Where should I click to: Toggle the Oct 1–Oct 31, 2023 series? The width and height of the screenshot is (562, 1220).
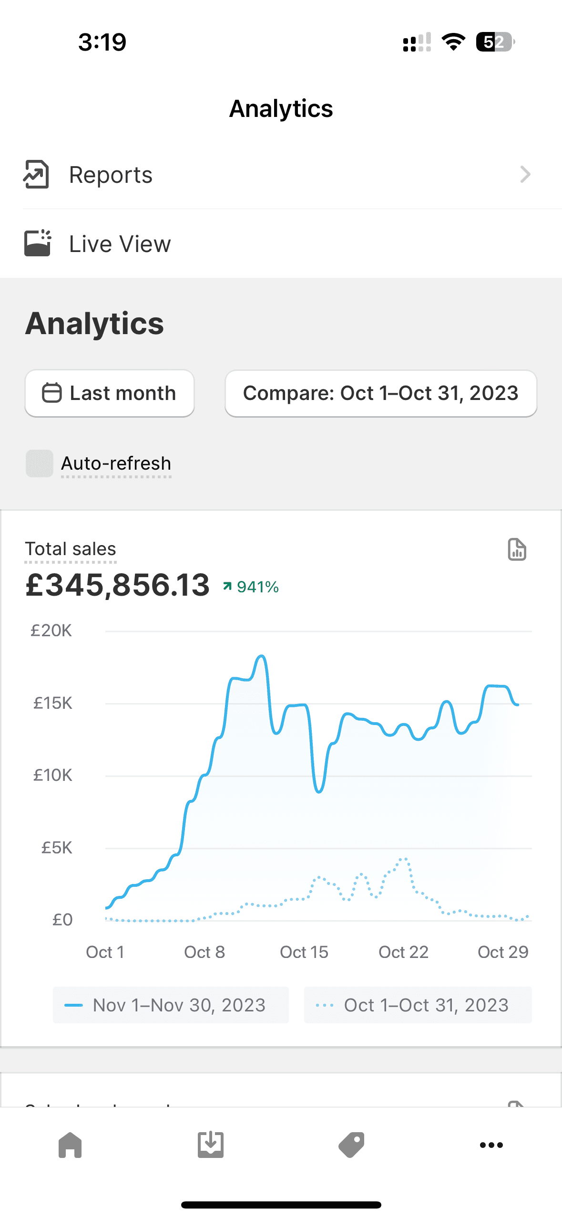point(418,1005)
